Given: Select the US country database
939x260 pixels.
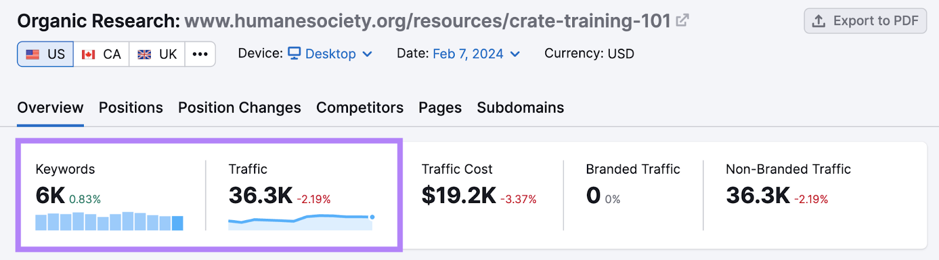Looking at the screenshot, I should pyautogui.click(x=45, y=54).
